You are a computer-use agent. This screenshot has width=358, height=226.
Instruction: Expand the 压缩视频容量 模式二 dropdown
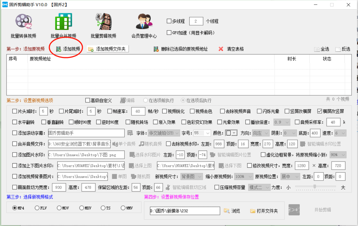point(267,187)
